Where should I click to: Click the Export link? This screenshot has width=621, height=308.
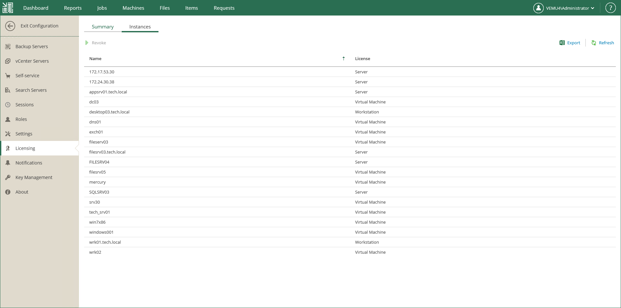point(573,43)
